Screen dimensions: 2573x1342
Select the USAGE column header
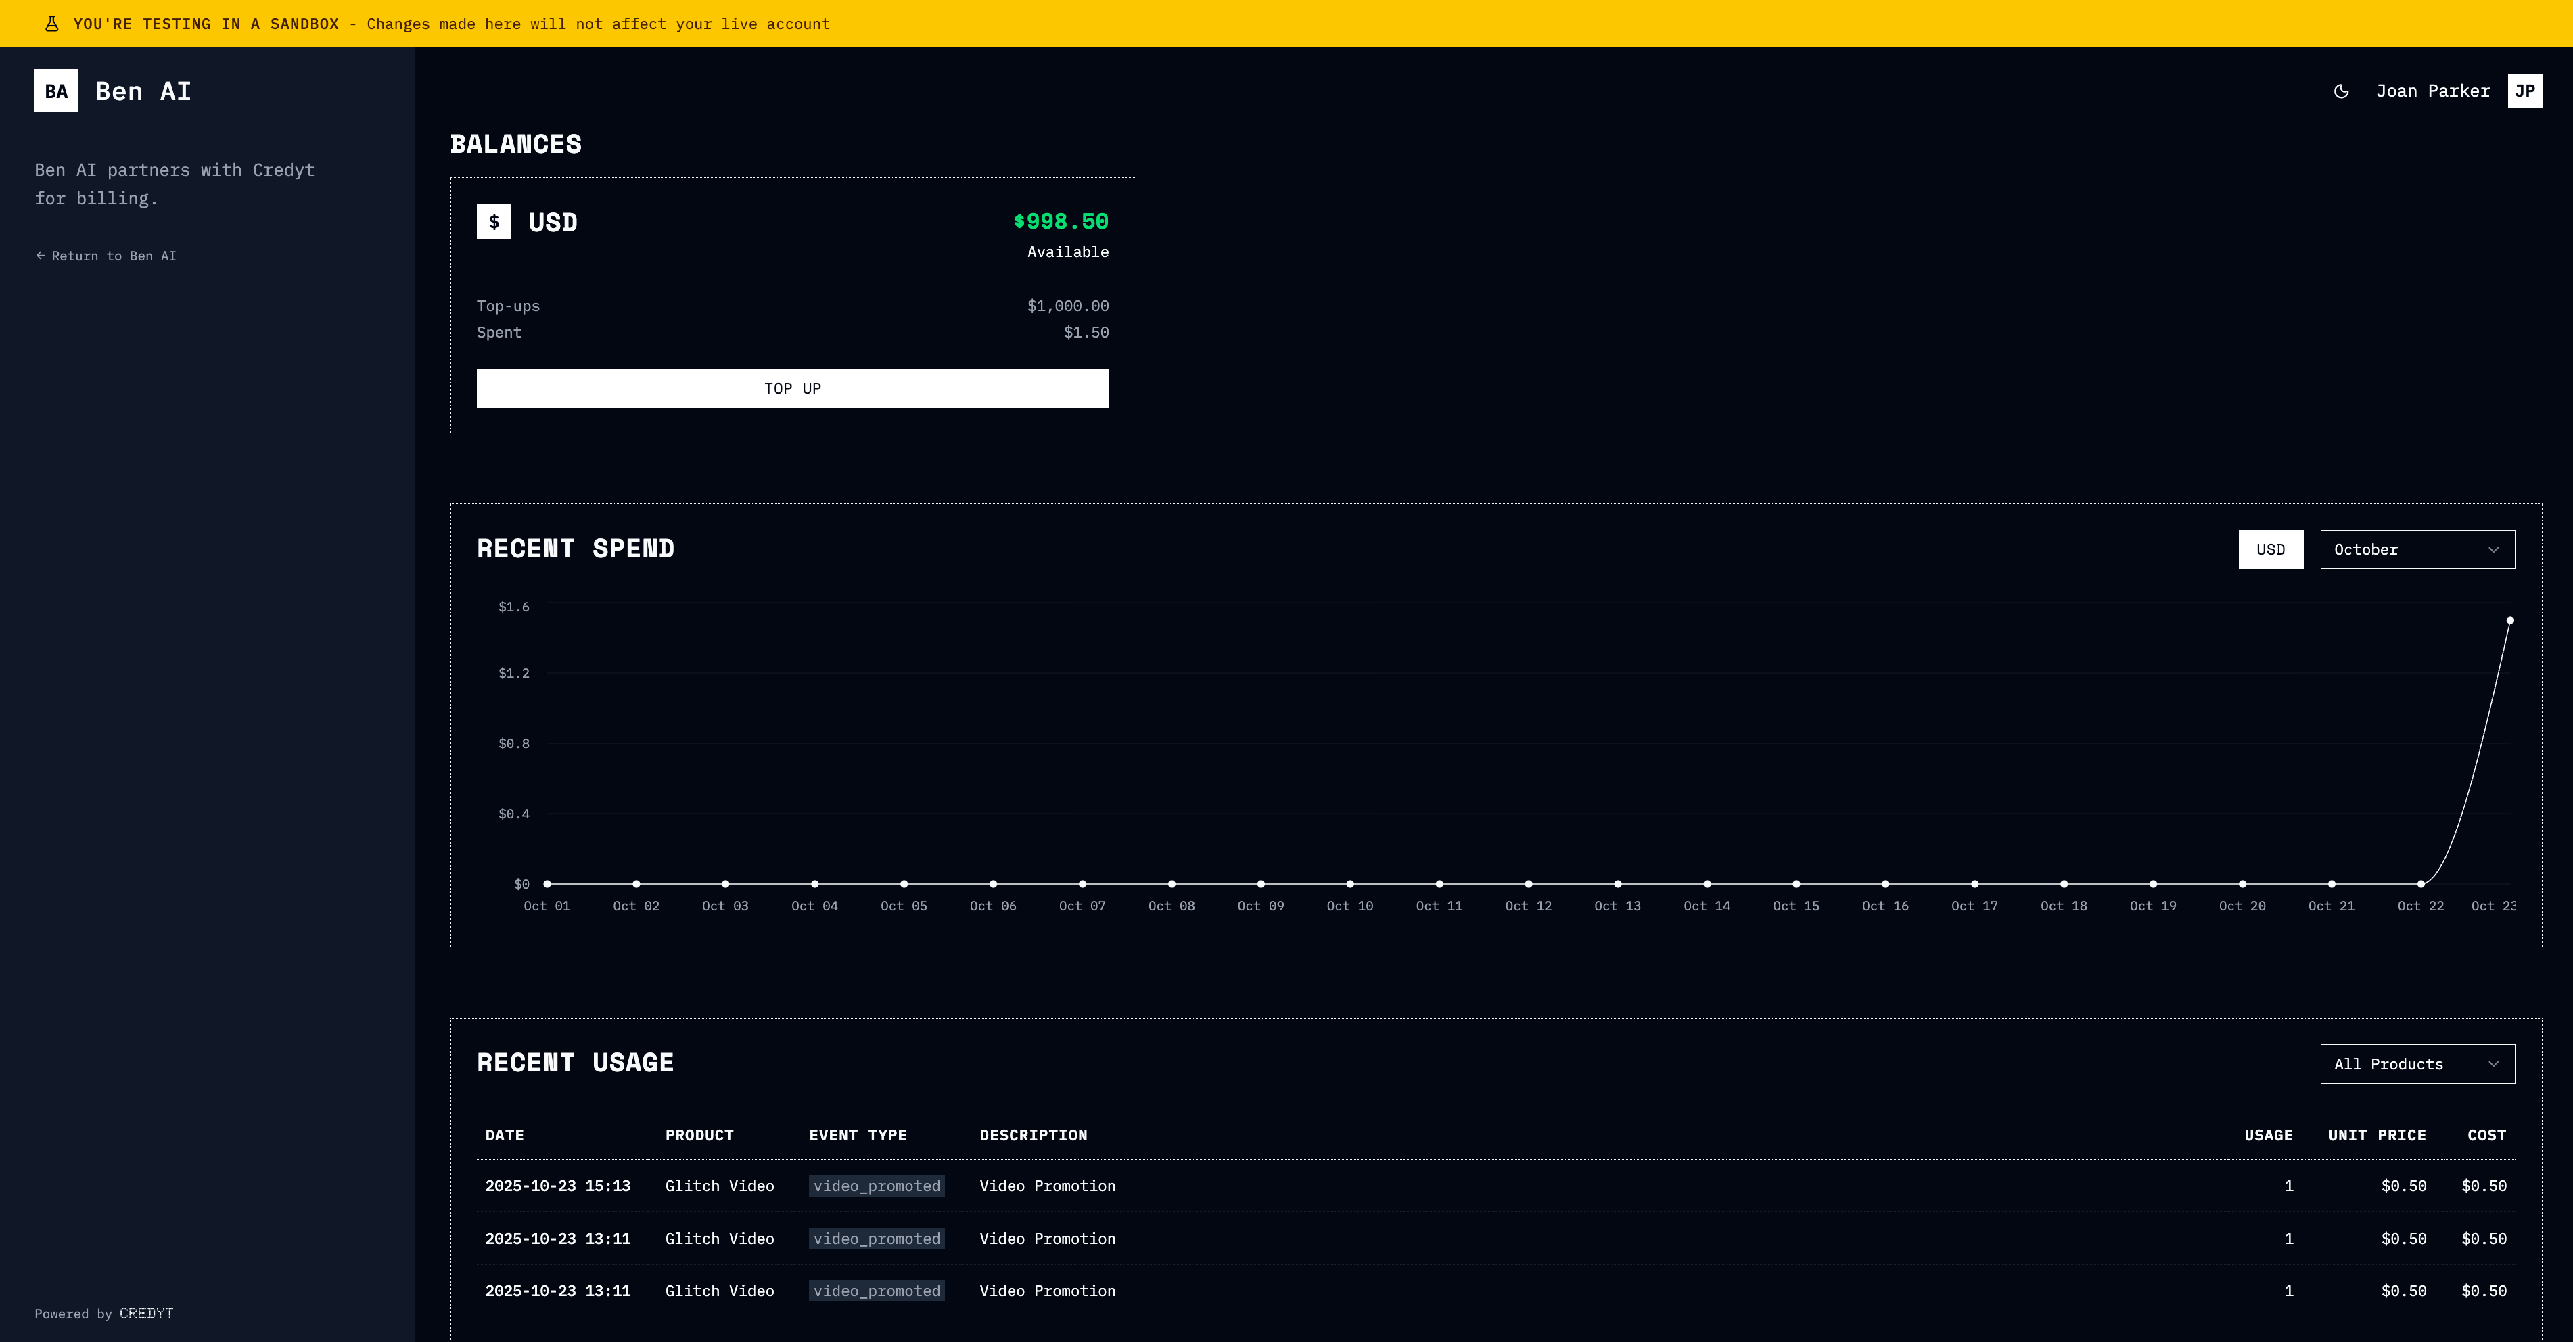point(2269,1135)
